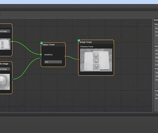Click the sphere sample image thumbnail

5,82
